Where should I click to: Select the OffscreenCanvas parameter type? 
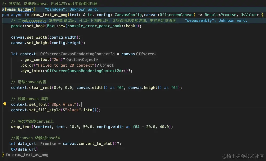point(177,15)
